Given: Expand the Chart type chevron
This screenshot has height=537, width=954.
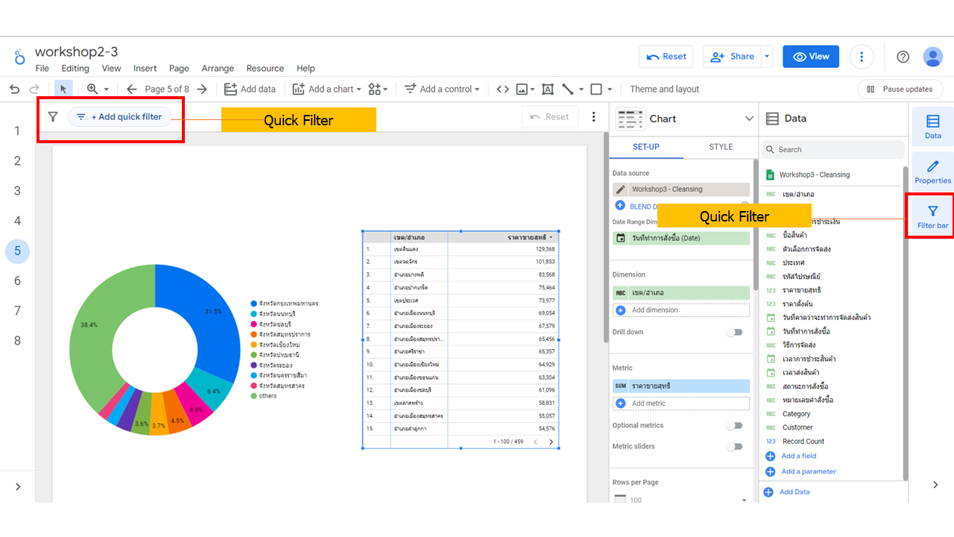Looking at the screenshot, I should click(x=749, y=119).
